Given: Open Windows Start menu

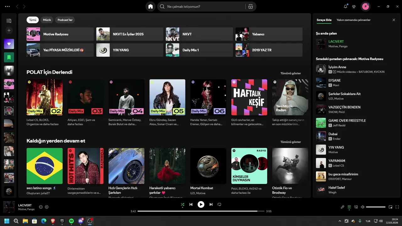Looking at the screenshot, I should tap(7, 221).
